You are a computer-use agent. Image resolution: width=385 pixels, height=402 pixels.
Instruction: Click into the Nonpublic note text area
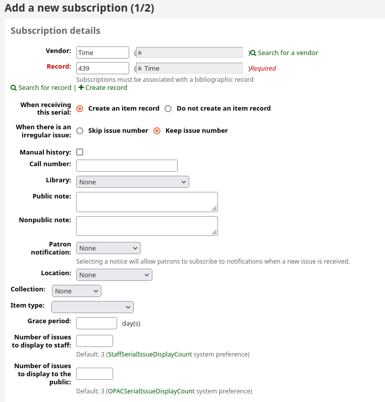tap(146, 226)
